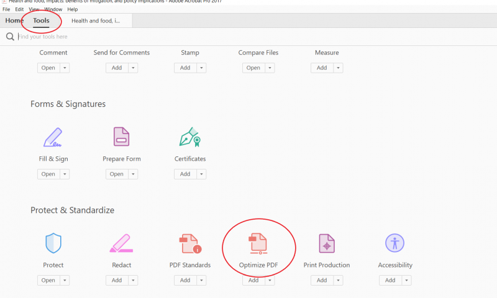
Task: Open the Fill & Sign tool icon
Action: coord(53,137)
